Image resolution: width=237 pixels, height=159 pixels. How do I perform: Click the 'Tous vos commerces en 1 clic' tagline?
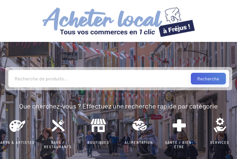108,32
